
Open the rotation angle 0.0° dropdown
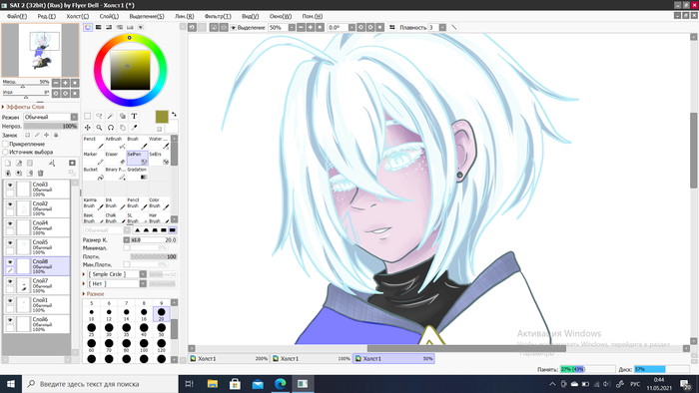351,28
